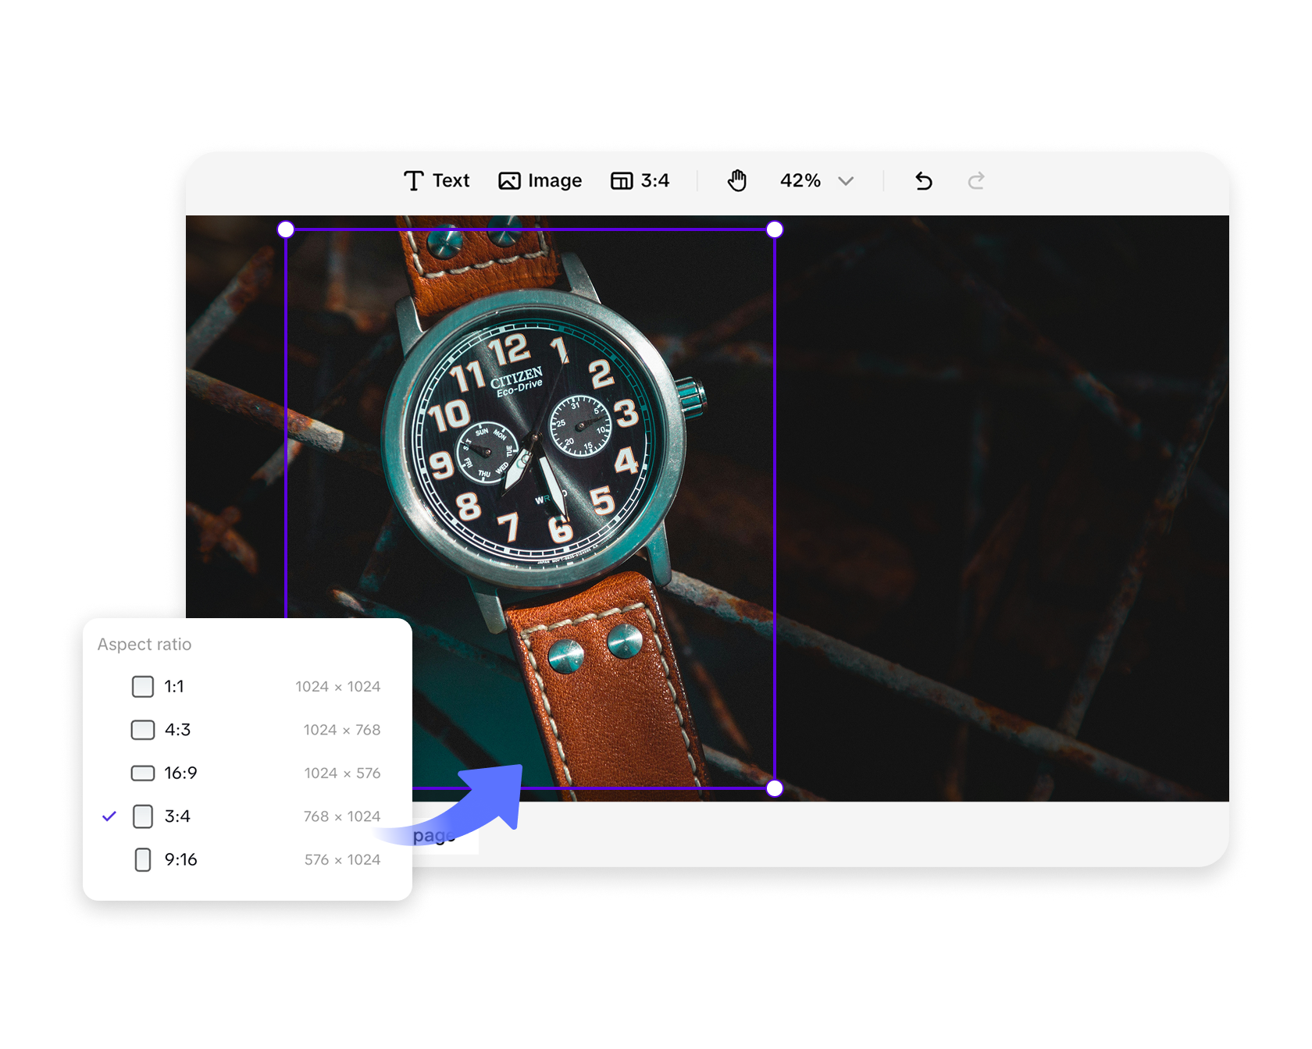Click the 1024 × 576 dimension text
1312x1049 pixels.
point(342,773)
